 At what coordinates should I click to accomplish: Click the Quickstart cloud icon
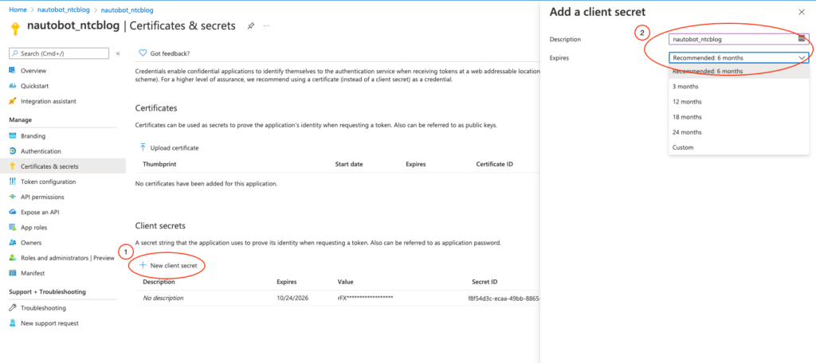(13, 86)
